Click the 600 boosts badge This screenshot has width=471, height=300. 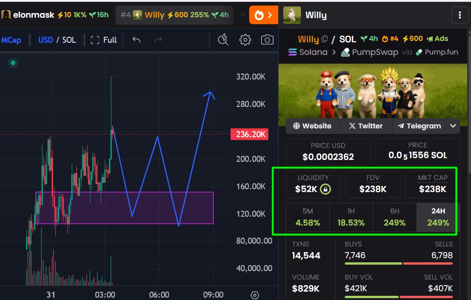413,39
